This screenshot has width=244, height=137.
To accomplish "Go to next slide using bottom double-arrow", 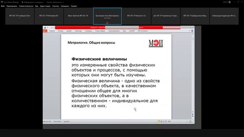I will 193,116.
